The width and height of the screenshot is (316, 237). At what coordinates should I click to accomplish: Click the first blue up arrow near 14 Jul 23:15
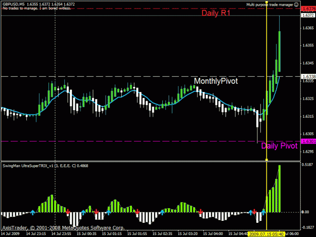pyautogui.click(x=33, y=212)
